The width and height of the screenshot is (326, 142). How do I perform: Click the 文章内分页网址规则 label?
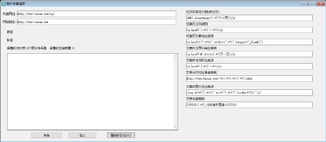point(200,60)
